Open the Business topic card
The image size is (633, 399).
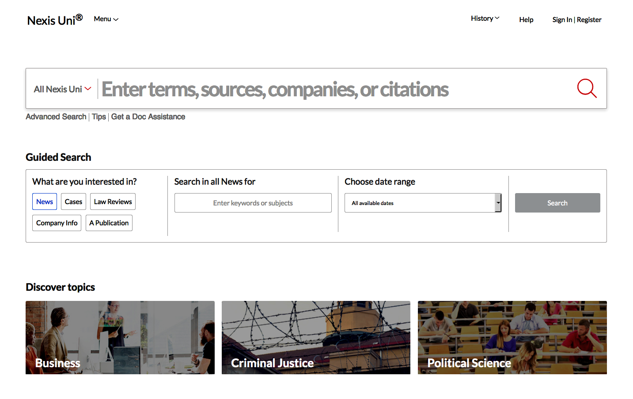120,338
